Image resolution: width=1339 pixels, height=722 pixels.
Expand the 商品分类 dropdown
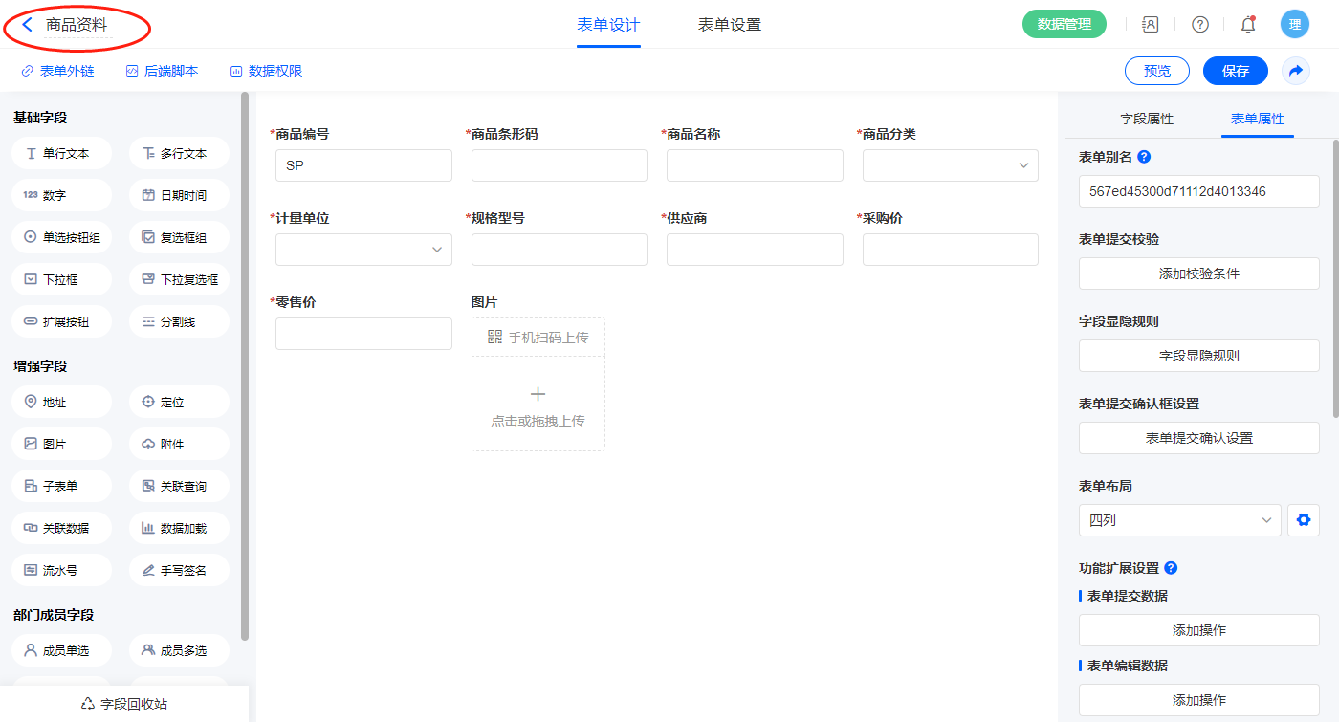[950, 165]
